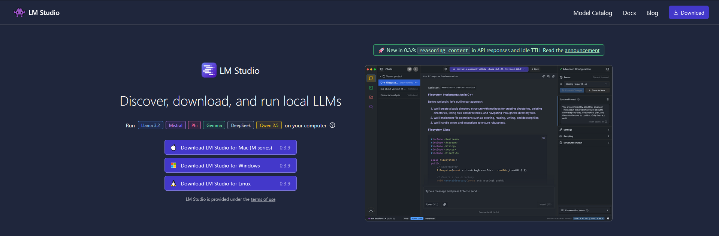Click the copy code icon in preview code block

543,138
